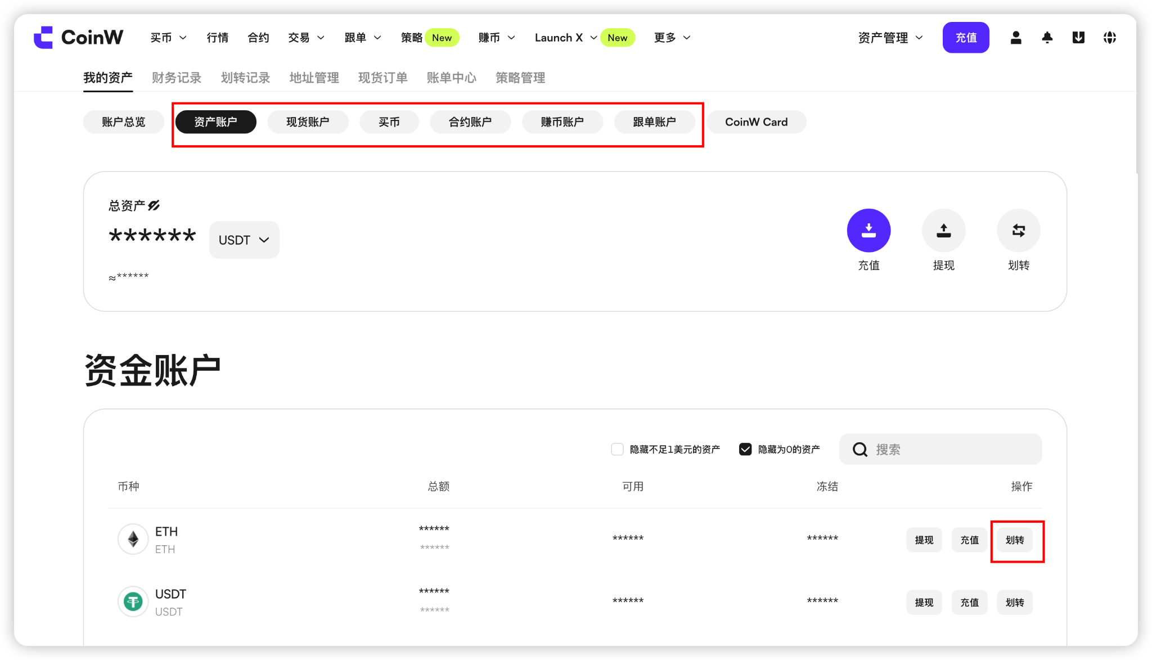Click the 操作 column header

[1021, 487]
